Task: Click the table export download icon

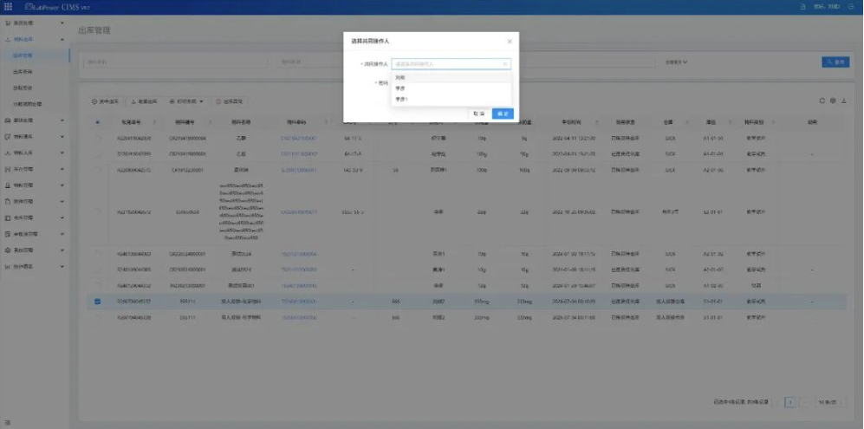Action: point(843,101)
